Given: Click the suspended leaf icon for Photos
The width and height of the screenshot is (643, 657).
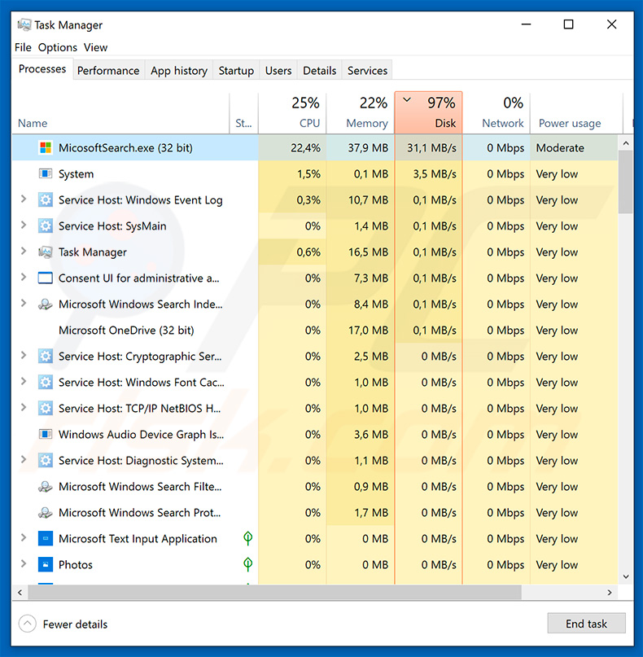Looking at the screenshot, I should pyautogui.click(x=248, y=564).
